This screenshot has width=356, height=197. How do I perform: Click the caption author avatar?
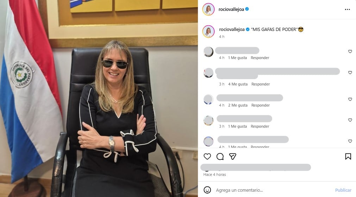(208, 31)
